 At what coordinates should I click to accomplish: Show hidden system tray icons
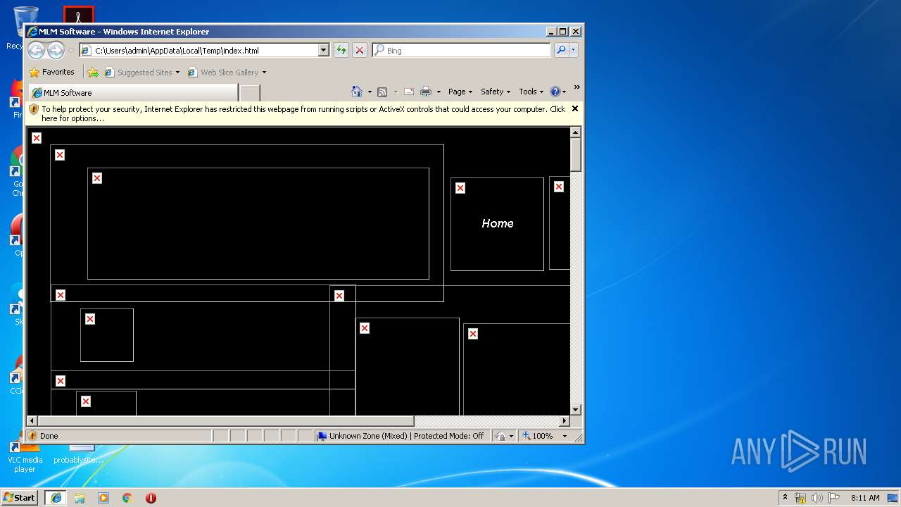[785, 497]
